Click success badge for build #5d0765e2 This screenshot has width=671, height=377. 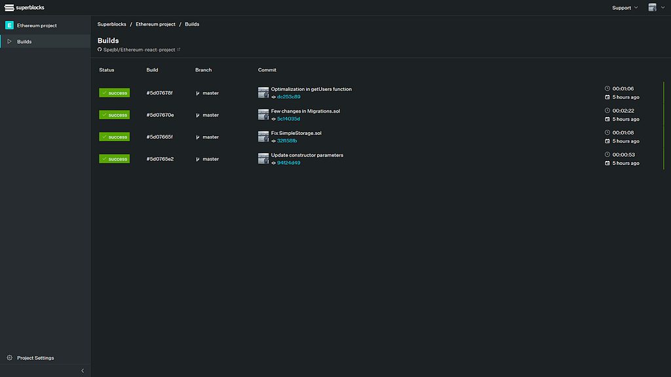point(114,158)
